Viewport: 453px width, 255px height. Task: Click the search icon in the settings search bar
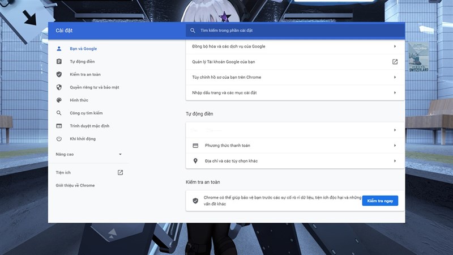point(193,30)
